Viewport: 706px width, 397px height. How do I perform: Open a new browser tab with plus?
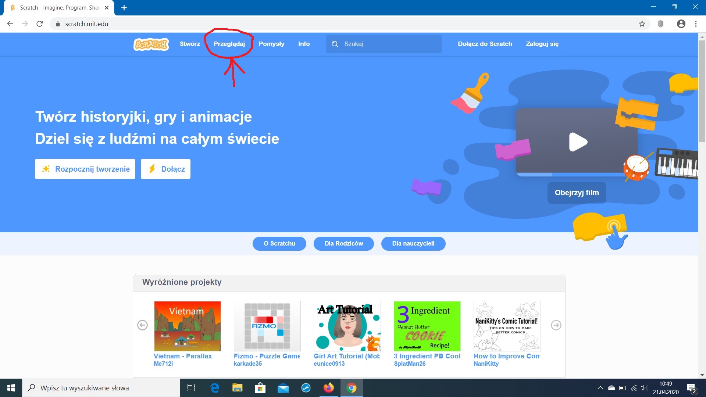click(x=124, y=8)
